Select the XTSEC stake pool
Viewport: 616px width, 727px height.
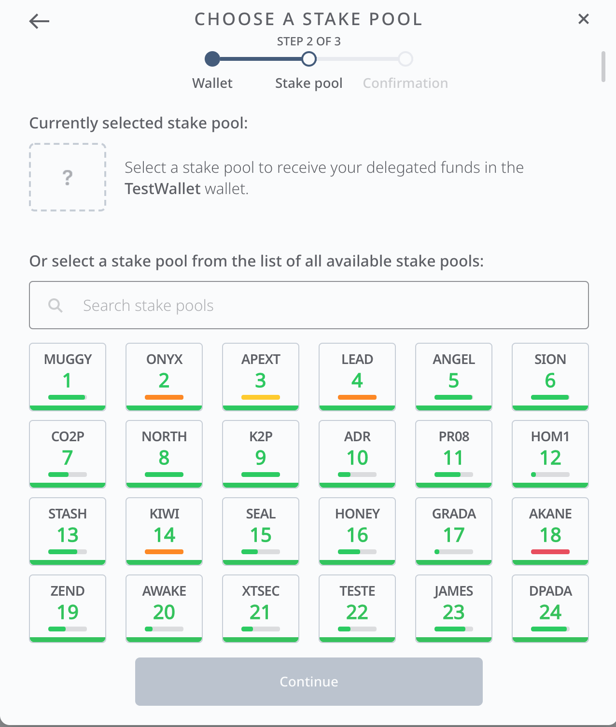(x=261, y=608)
